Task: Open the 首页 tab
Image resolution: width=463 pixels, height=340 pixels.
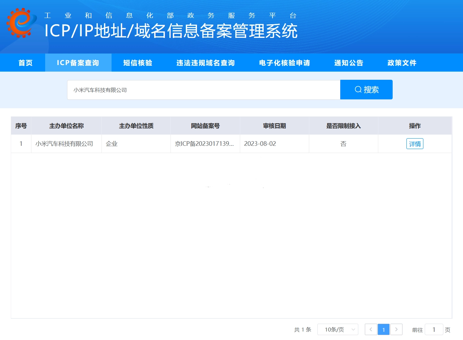Action: click(x=26, y=63)
